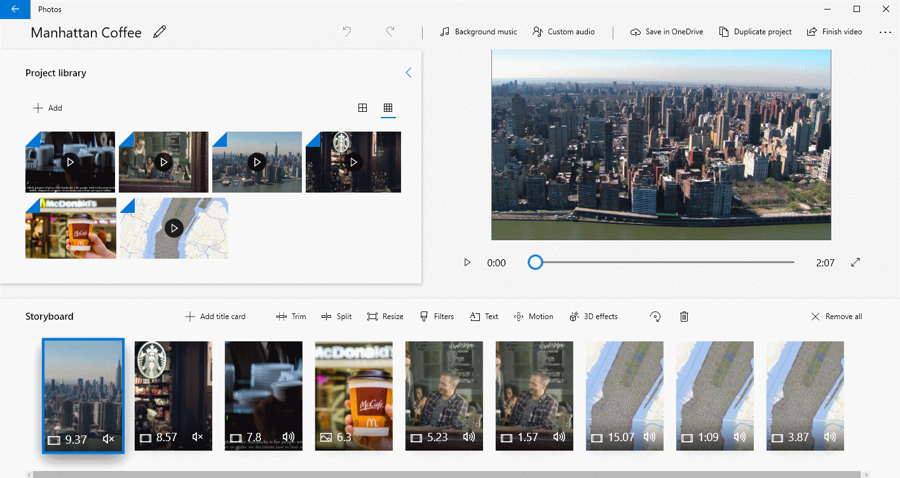Open the Motion options
The image size is (900, 478).
[533, 316]
